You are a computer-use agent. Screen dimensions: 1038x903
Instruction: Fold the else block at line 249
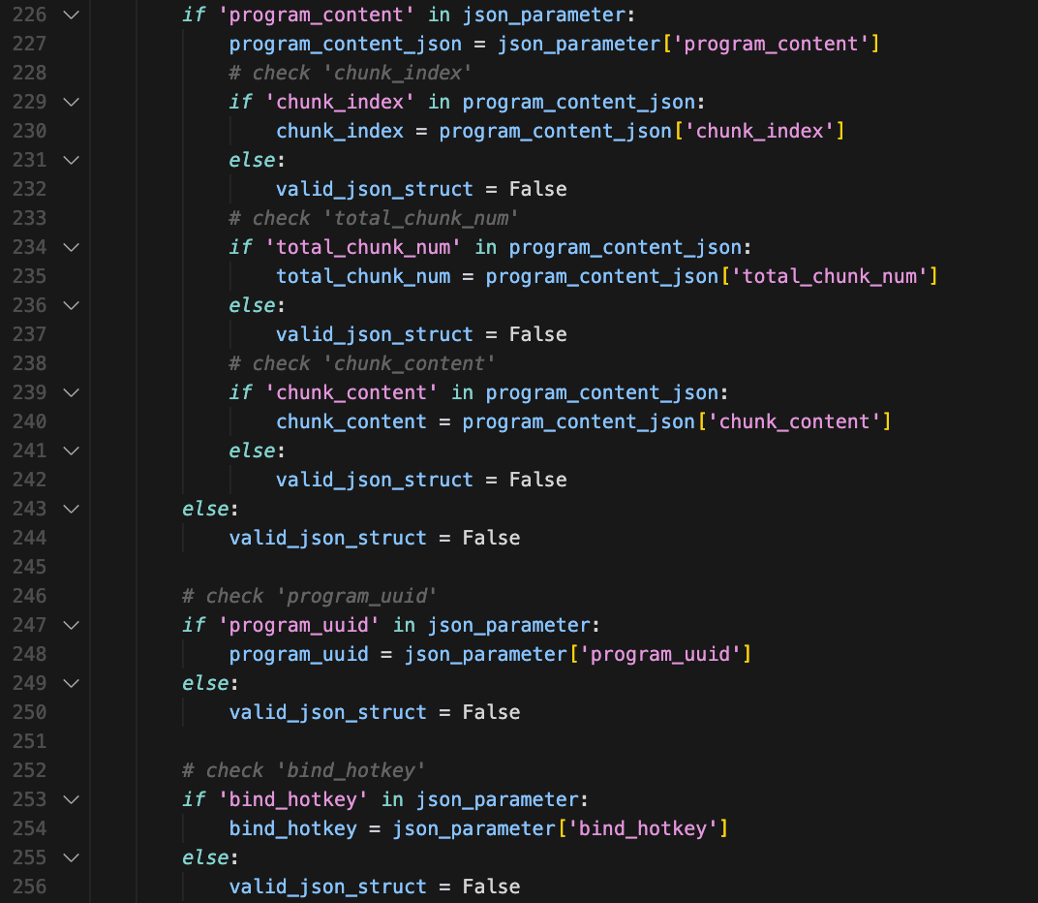point(70,683)
